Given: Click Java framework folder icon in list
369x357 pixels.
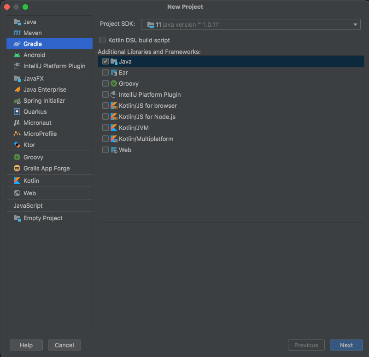Looking at the screenshot, I should pos(114,62).
